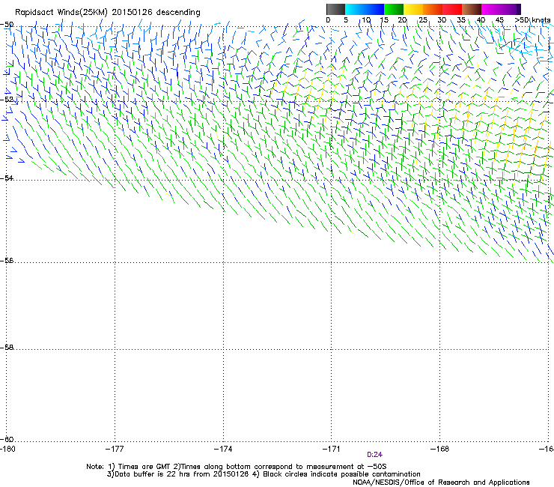The image size is (554, 487).
Task: Click the brown 35-40 knots legend segment
Action: [x=472, y=9]
